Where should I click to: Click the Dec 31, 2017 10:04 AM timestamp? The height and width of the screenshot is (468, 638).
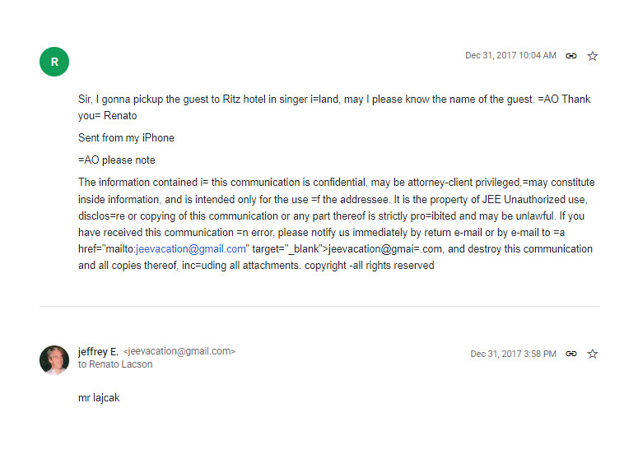[x=510, y=56]
